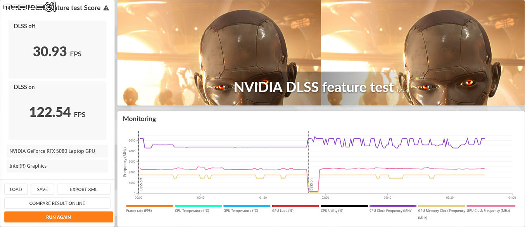Select the purple CPU Clock color bar
The image size is (525, 227).
pos(393,206)
